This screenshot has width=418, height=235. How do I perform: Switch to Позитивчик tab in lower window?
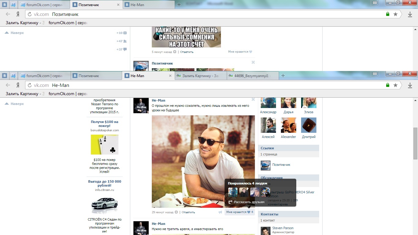96,76
